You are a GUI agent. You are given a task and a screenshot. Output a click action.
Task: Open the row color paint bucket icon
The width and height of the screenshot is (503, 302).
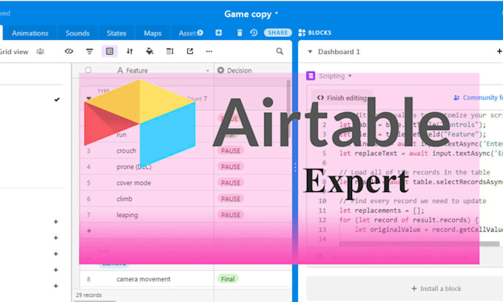click(150, 51)
